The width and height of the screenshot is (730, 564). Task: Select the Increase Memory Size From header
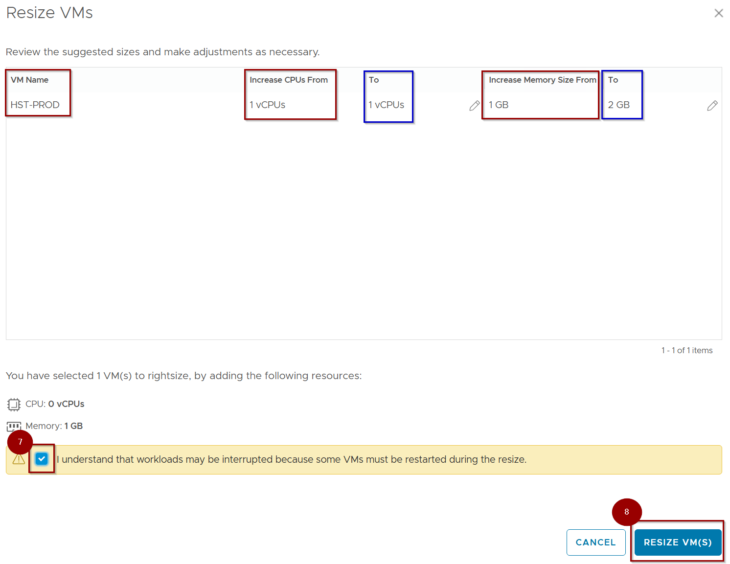(x=542, y=80)
